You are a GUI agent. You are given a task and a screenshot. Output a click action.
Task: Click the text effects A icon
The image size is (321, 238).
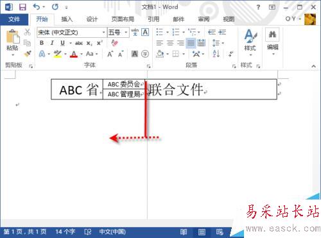pyautogui.click(x=42, y=54)
